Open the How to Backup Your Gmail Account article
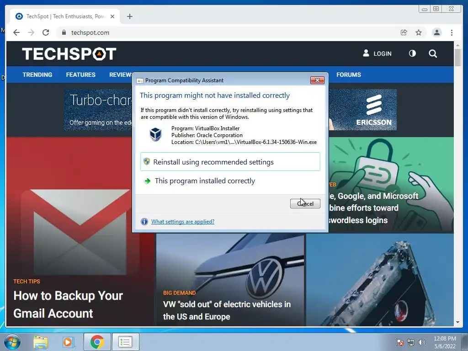 (68, 304)
